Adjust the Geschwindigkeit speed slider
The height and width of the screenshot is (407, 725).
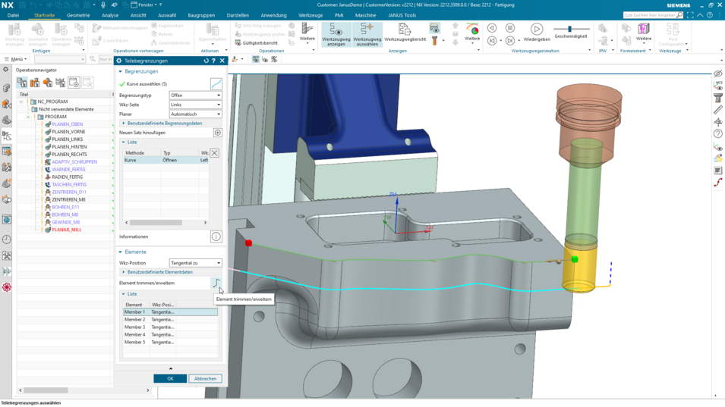click(x=569, y=29)
